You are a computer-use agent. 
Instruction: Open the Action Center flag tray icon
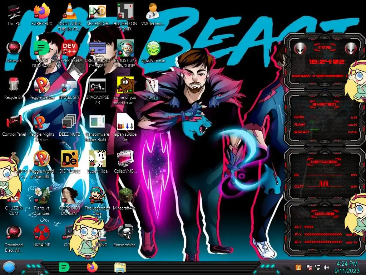click(309, 267)
